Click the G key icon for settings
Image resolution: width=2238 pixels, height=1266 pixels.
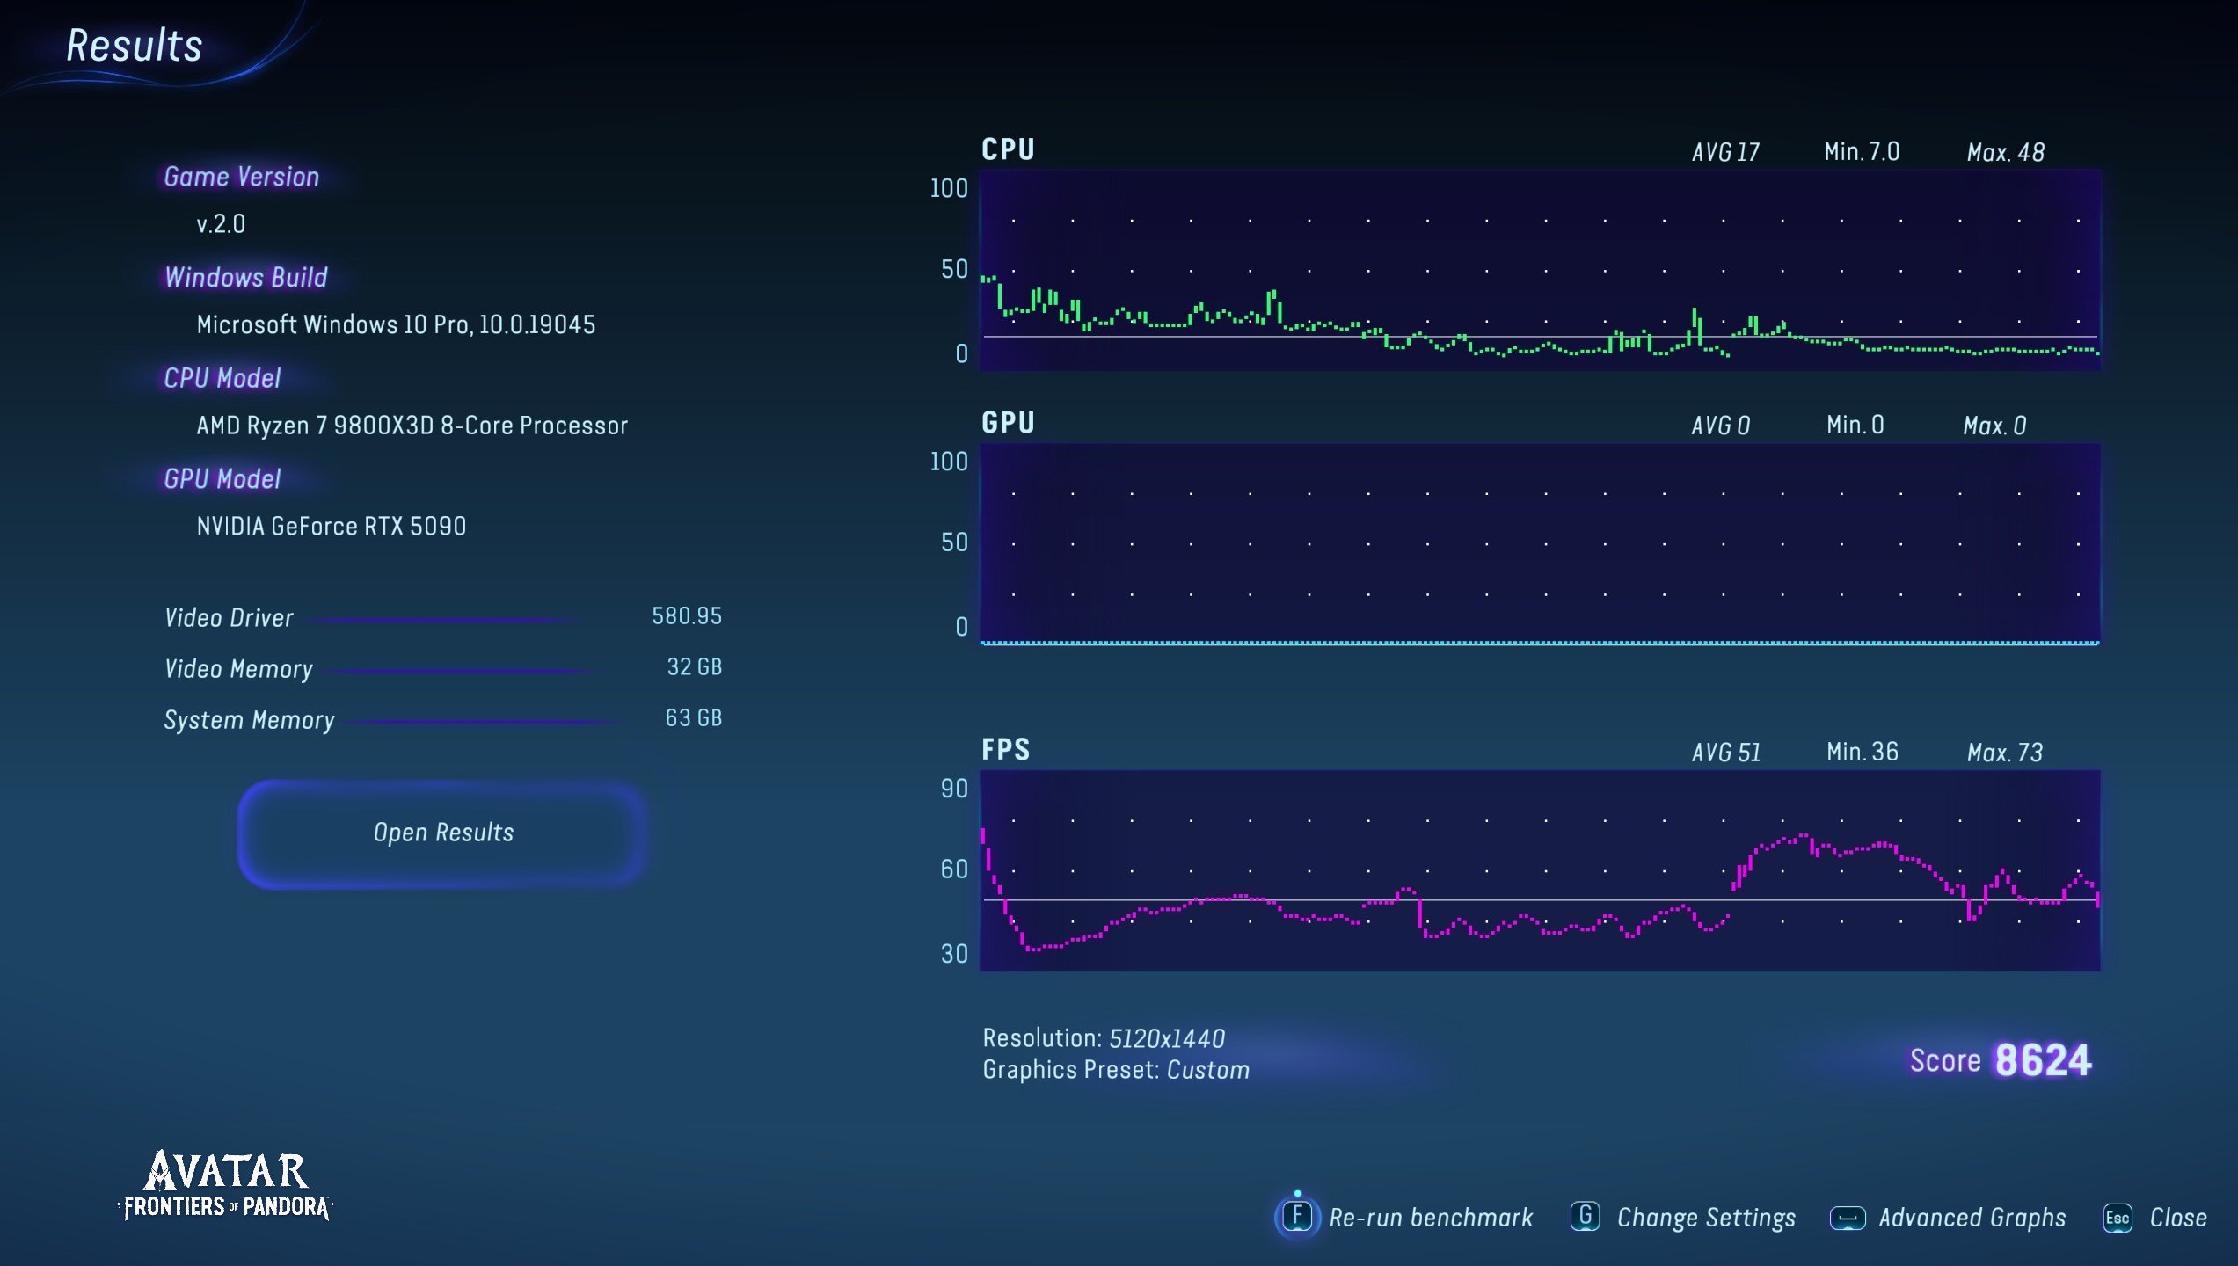[1585, 1217]
